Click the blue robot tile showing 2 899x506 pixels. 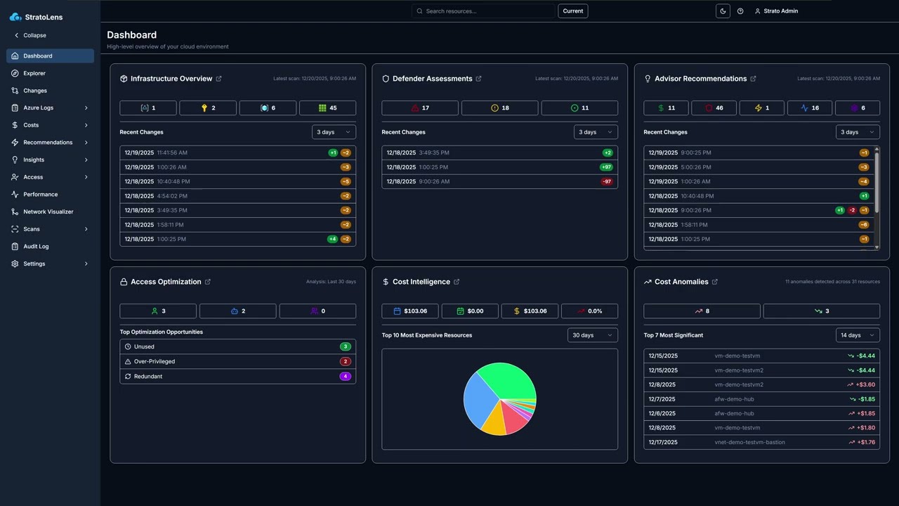pos(237,311)
